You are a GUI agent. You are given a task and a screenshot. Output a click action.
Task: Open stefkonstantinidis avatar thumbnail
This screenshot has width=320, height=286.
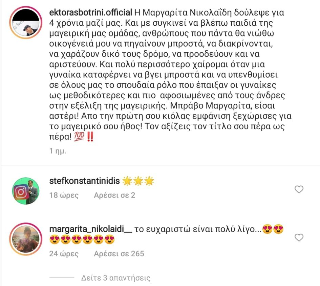pyautogui.click(x=26, y=191)
